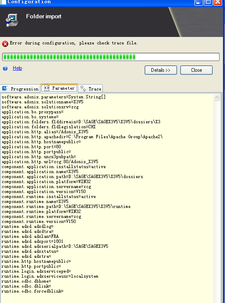225x303 pixels.
Task: Click the application.http.port=80 line
Action: point(31,147)
